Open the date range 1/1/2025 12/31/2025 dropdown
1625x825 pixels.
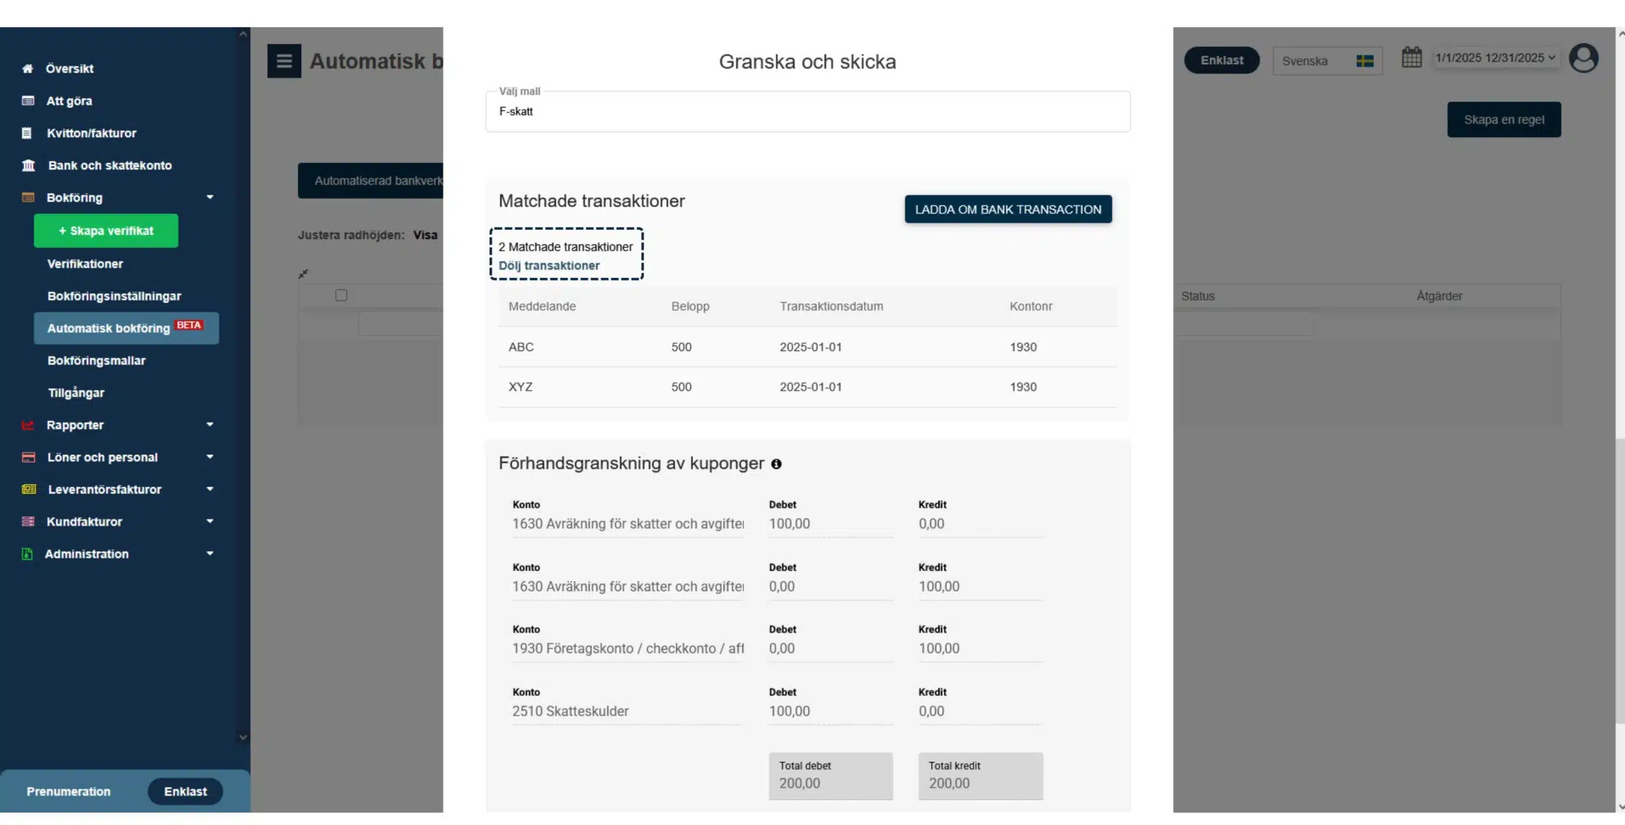(x=1496, y=58)
